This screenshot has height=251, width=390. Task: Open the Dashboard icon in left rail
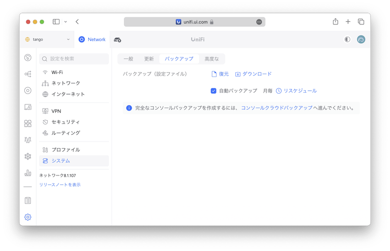point(28,58)
